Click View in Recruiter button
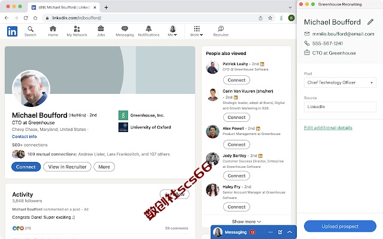 pos(67,167)
